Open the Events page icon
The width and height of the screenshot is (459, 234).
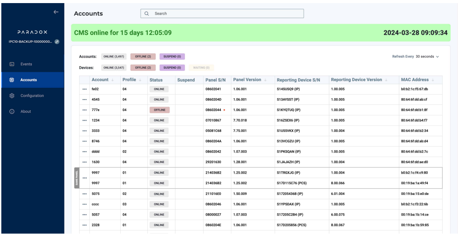13,64
